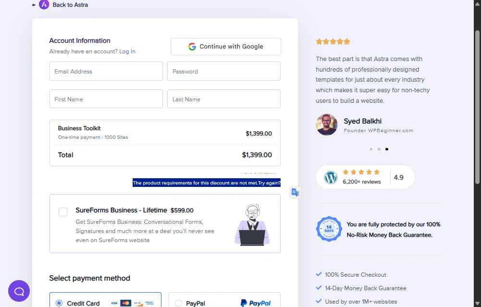Click the scrollbar down arrow
Screen dimensions: 481x307
[x=477, y=304]
